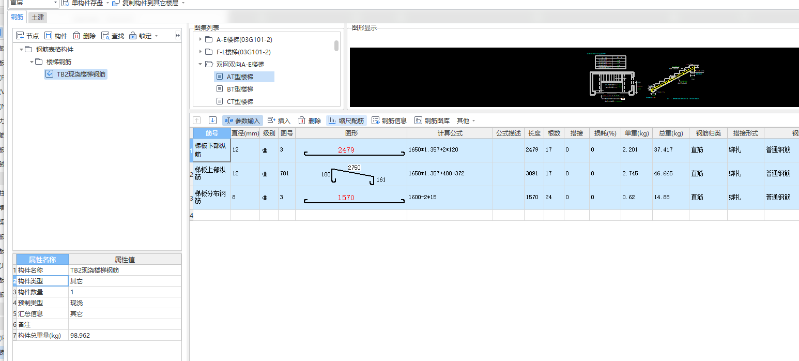799x361 pixels.
Task: Click the move row down arrow icon
Action: pyautogui.click(x=212, y=121)
